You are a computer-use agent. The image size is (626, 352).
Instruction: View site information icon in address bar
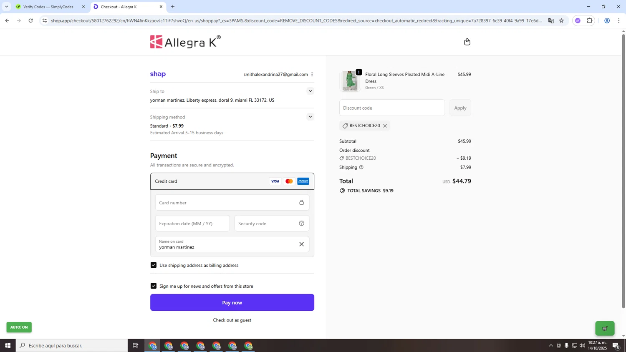tap(45, 21)
